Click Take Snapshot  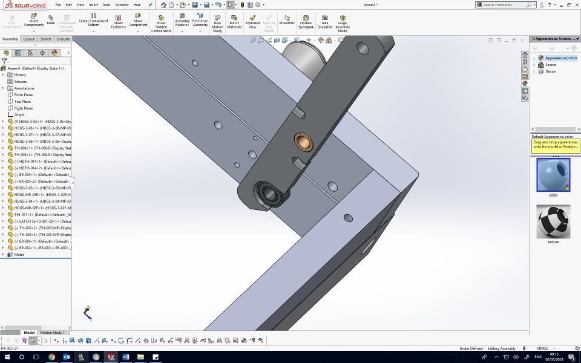324,22
